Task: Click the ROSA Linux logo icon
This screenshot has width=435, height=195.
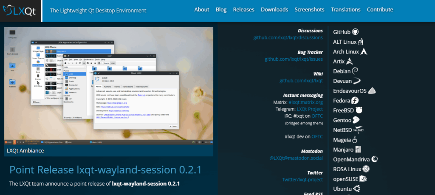Action: tap(366, 169)
